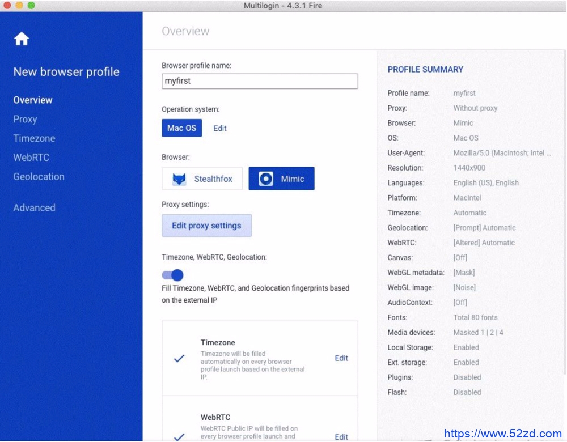Click the PROFILE SUMMARY heading

[x=426, y=69]
